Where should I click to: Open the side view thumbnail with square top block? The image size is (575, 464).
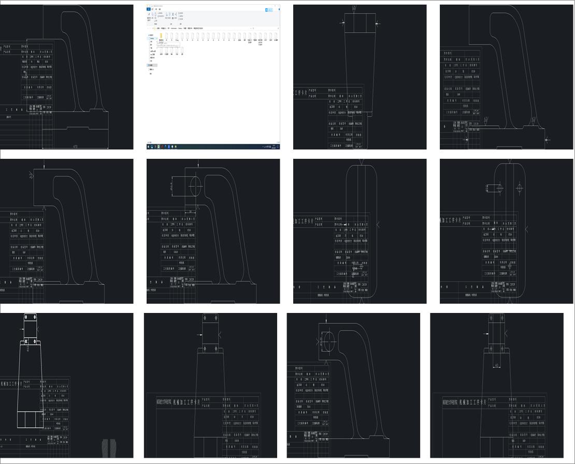(66, 231)
